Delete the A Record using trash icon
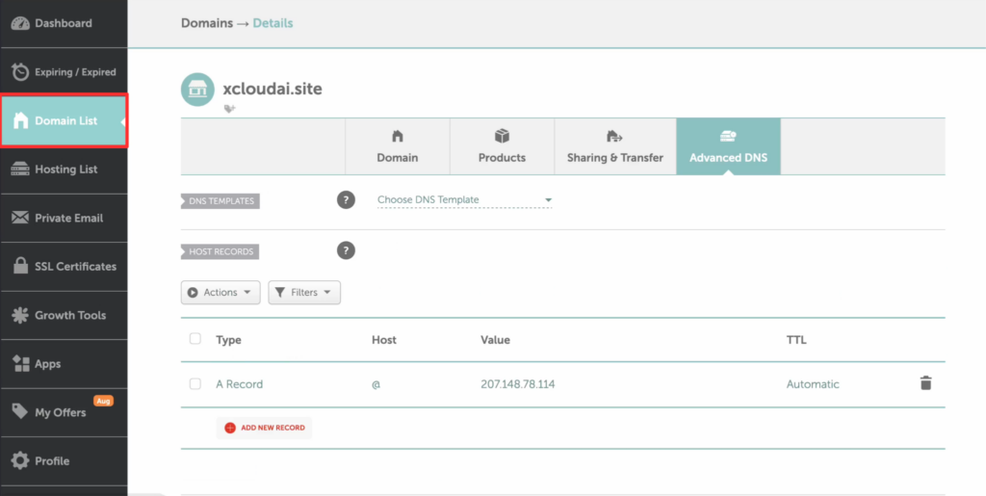The height and width of the screenshot is (496, 986). point(925,383)
